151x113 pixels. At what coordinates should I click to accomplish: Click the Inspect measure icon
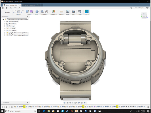coord(61,12)
